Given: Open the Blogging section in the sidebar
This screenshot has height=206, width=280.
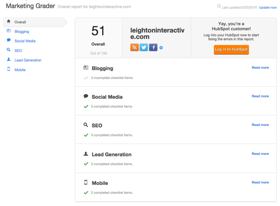Looking at the screenshot, I should (22, 32).
